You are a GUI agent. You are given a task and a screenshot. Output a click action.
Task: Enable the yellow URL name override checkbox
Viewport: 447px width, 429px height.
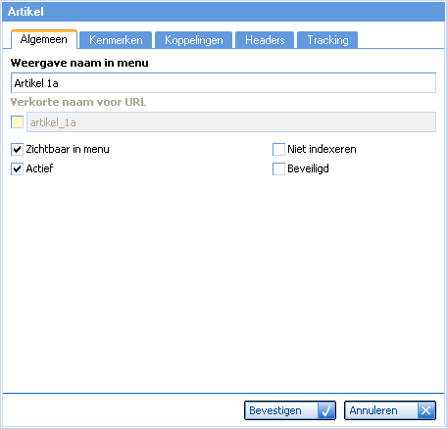point(17,122)
